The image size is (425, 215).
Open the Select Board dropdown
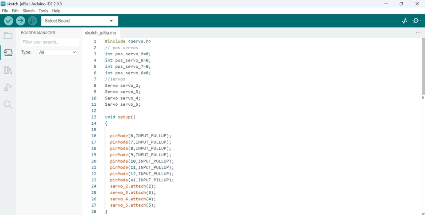(x=80, y=21)
